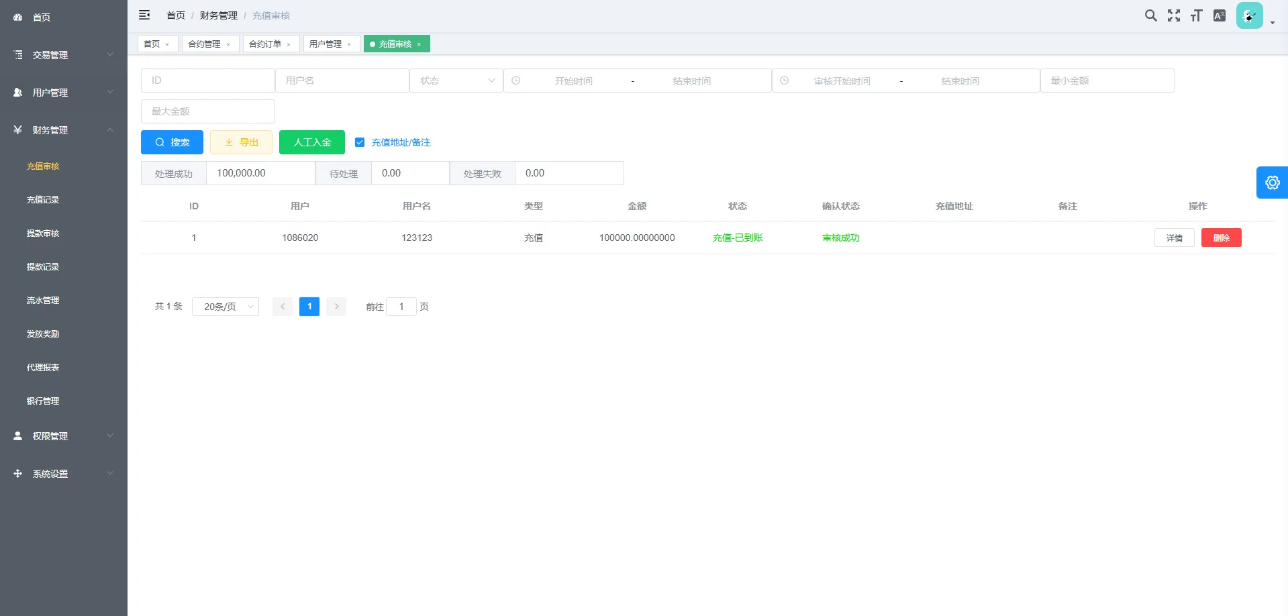
Task: Open 财务管理 section in sidebar
Action: [x=50, y=130]
